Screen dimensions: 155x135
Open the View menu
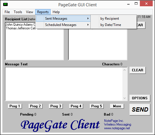coord(29,12)
